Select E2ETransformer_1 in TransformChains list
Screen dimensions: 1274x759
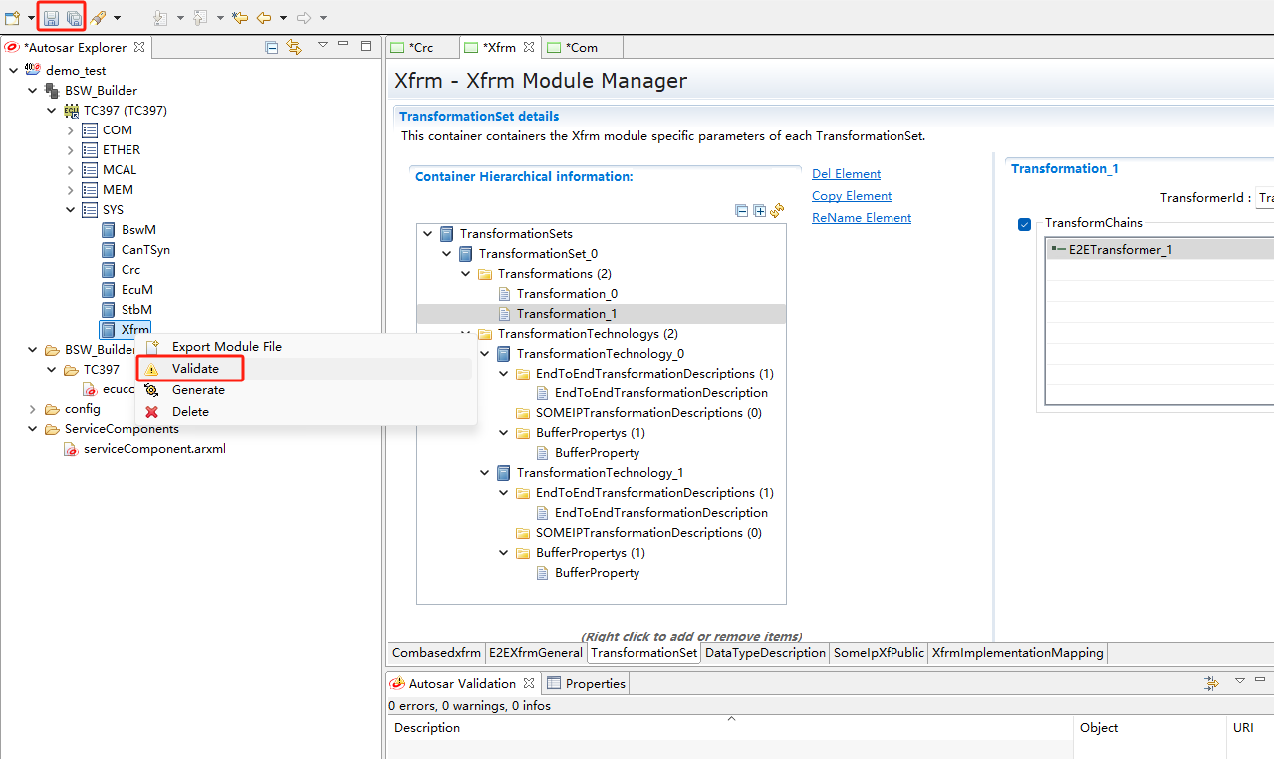(1120, 250)
